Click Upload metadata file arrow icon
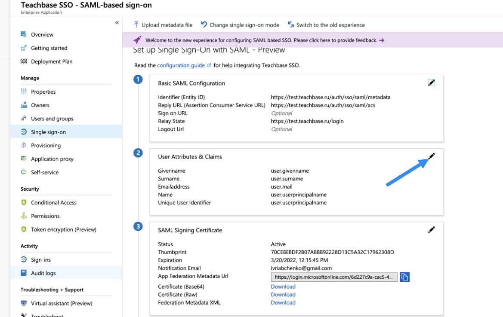Screen dimensions: 503x317 [x=136, y=24]
